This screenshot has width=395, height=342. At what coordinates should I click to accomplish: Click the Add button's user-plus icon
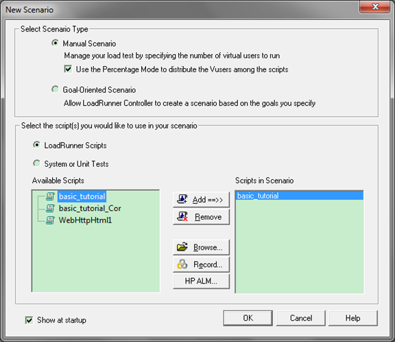pos(182,199)
